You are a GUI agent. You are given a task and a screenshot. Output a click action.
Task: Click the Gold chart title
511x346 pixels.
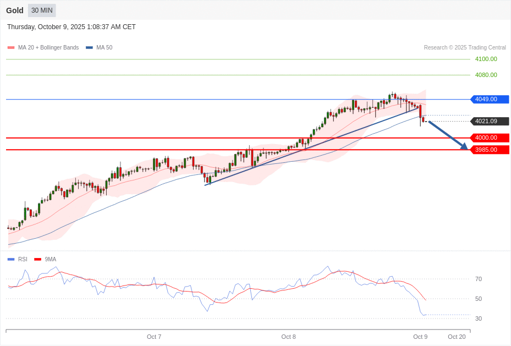15,10
